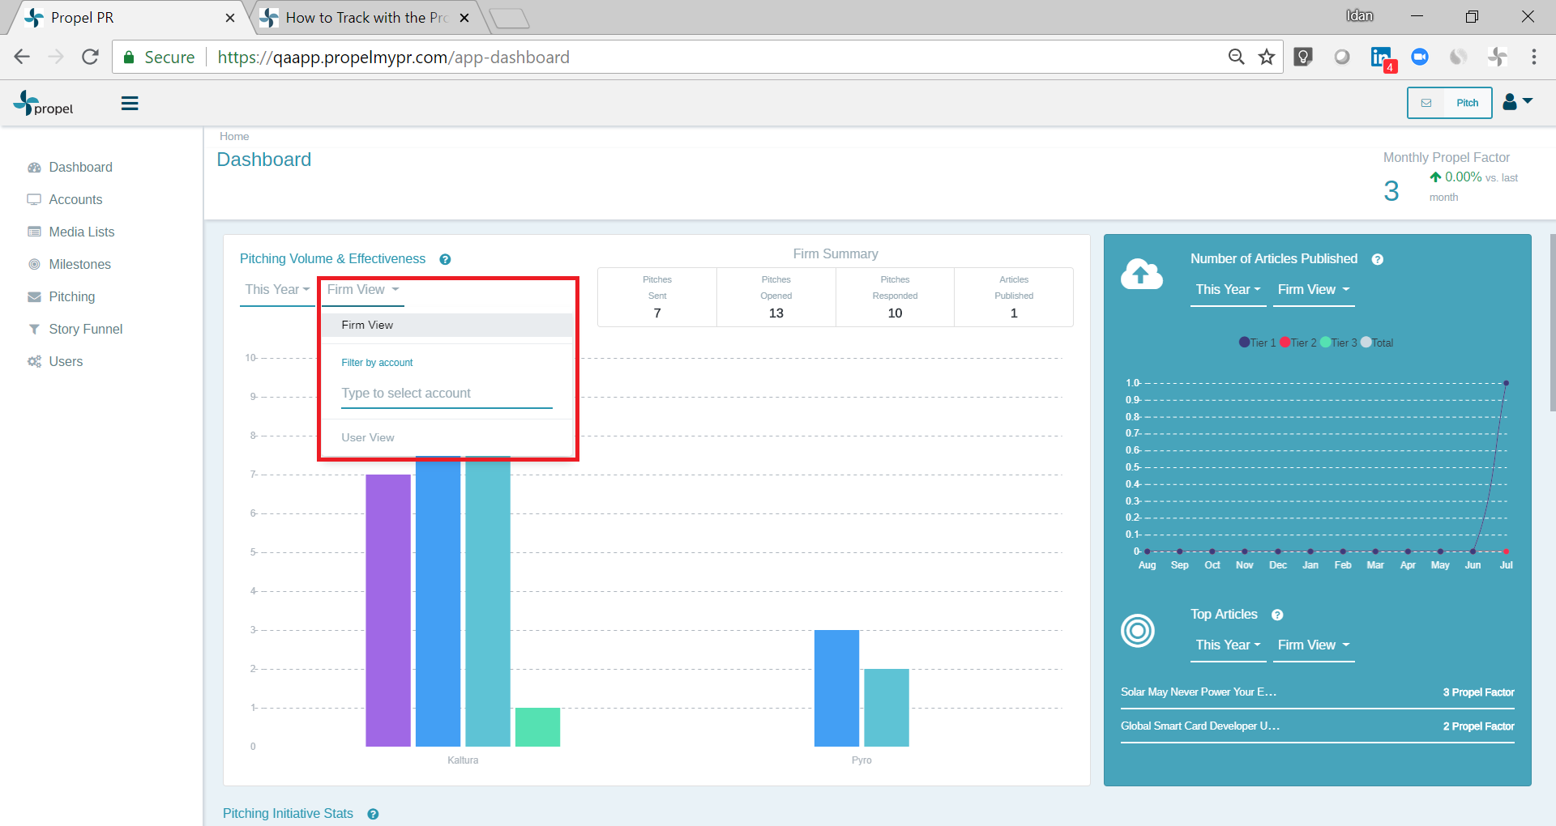Viewport: 1556px width, 826px height.
Task: Toggle the hamburger sidebar menu
Action: click(130, 103)
